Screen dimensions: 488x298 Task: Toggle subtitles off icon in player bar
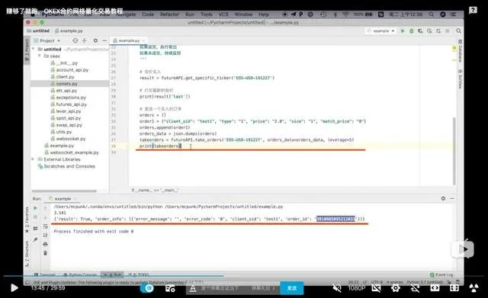[376, 288]
